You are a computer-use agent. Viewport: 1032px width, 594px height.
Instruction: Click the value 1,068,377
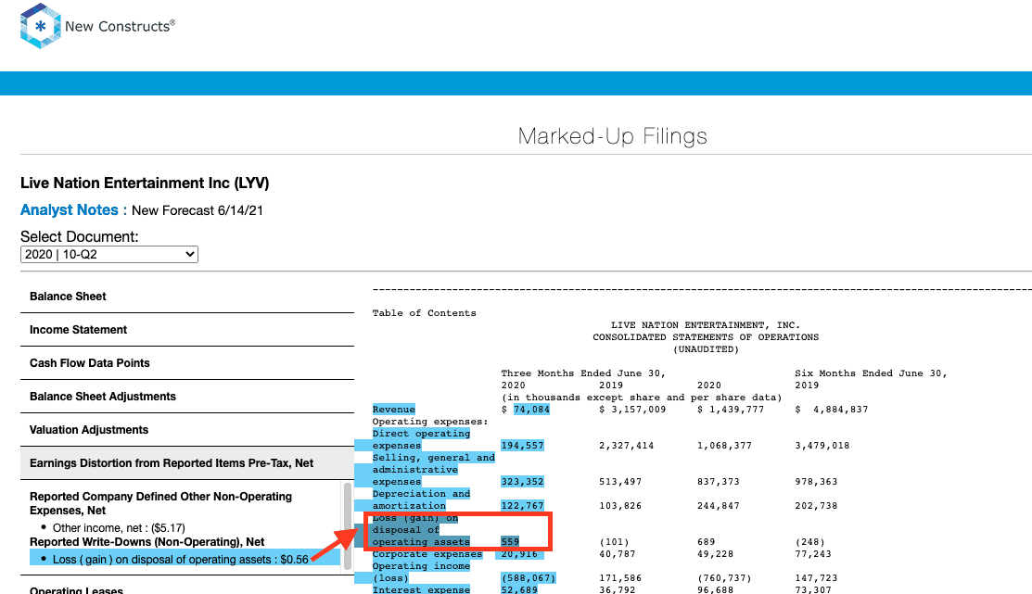click(x=724, y=446)
